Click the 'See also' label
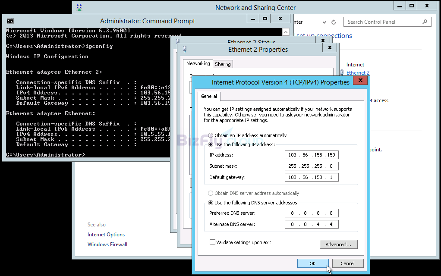The image size is (441, 276). pos(97,225)
